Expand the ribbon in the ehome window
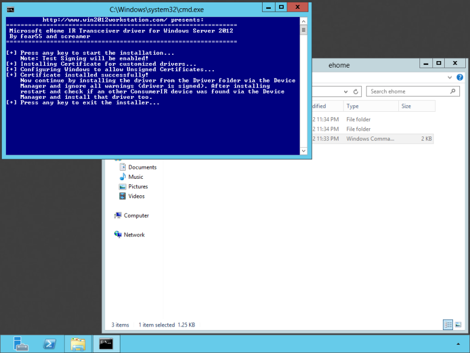The image size is (470, 353). coord(449,78)
